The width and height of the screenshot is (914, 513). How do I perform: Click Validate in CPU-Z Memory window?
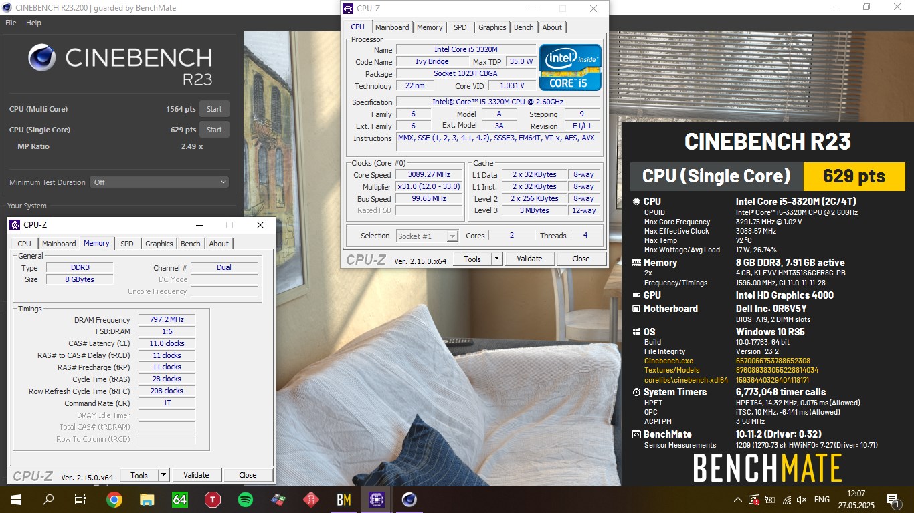[x=196, y=475]
